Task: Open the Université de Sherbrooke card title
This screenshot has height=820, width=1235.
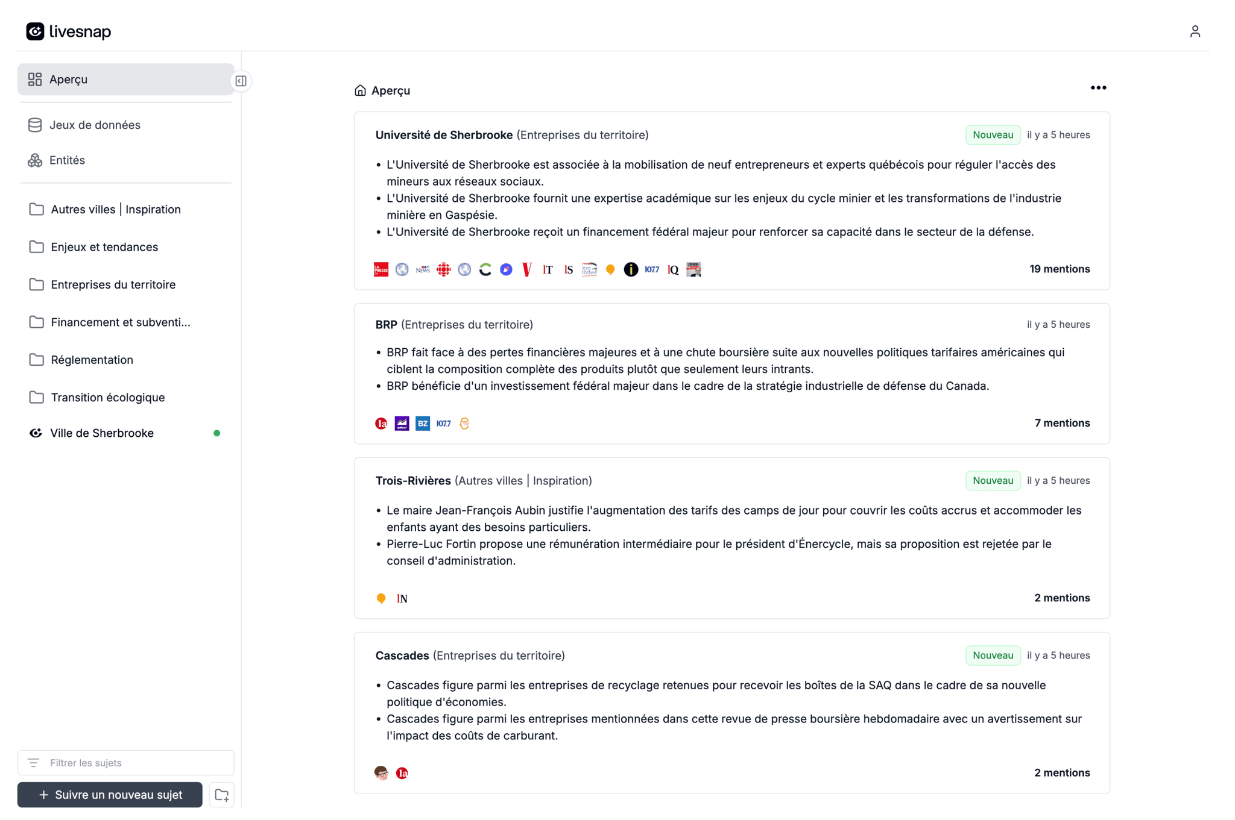Action: point(444,135)
